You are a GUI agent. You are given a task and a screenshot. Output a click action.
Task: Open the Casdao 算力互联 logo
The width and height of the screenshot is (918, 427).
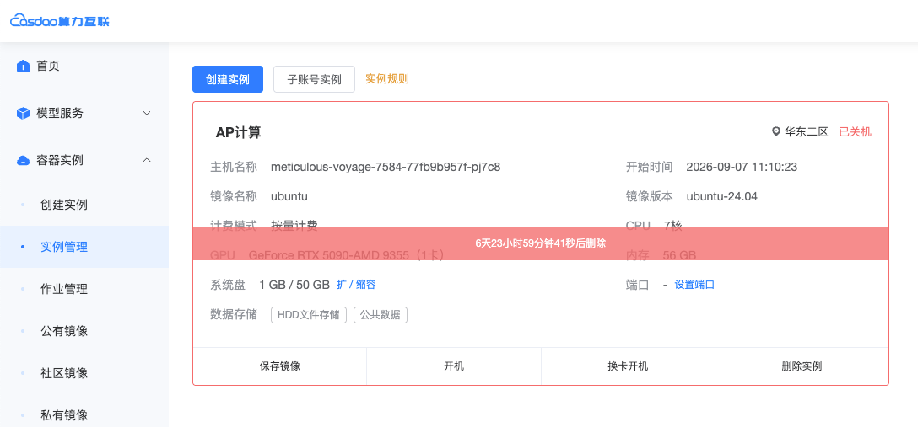pos(60,21)
